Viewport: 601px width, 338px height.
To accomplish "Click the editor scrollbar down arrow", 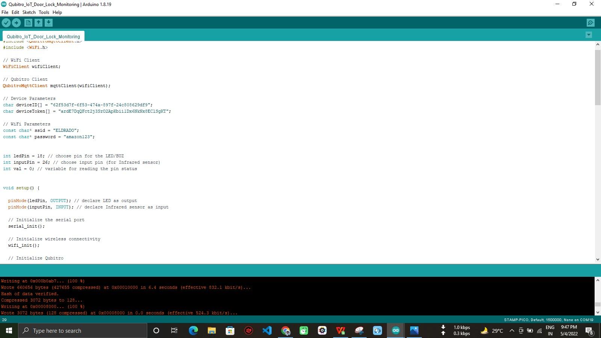I will click(x=598, y=259).
